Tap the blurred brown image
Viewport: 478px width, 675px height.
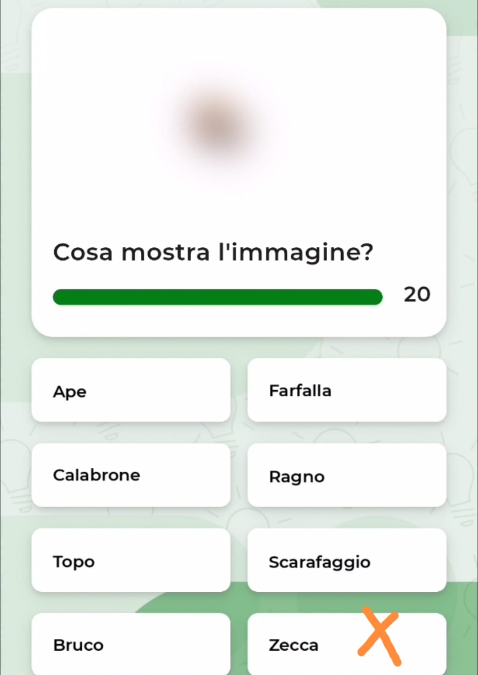click(x=218, y=125)
